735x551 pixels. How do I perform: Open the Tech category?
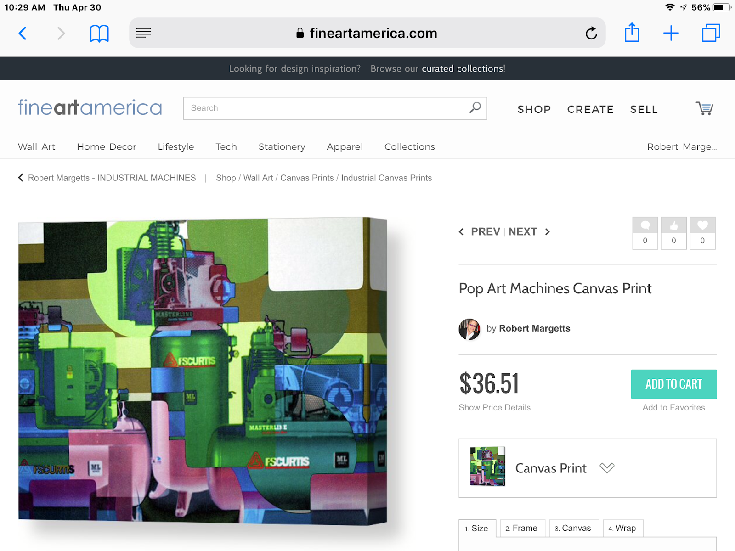point(226,146)
